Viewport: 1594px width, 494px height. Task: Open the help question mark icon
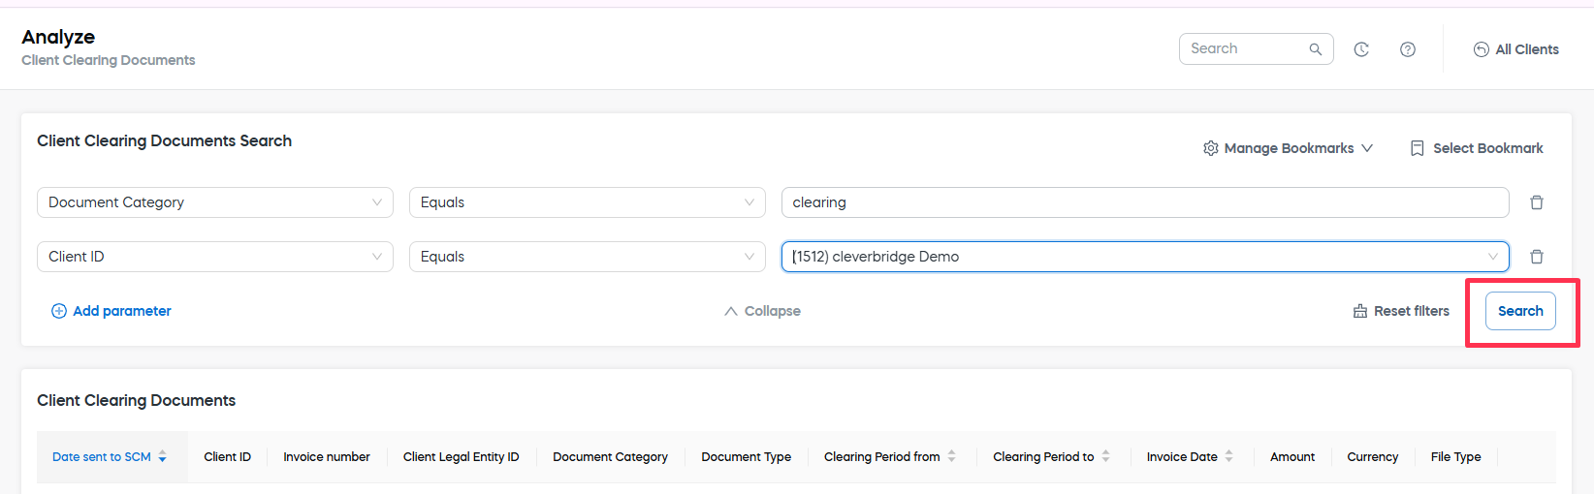point(1408,49)
